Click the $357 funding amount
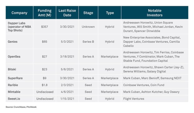Image resolution: width=194 pixels, height=113 pixels. pyautogui.click(x=44, y=27)
